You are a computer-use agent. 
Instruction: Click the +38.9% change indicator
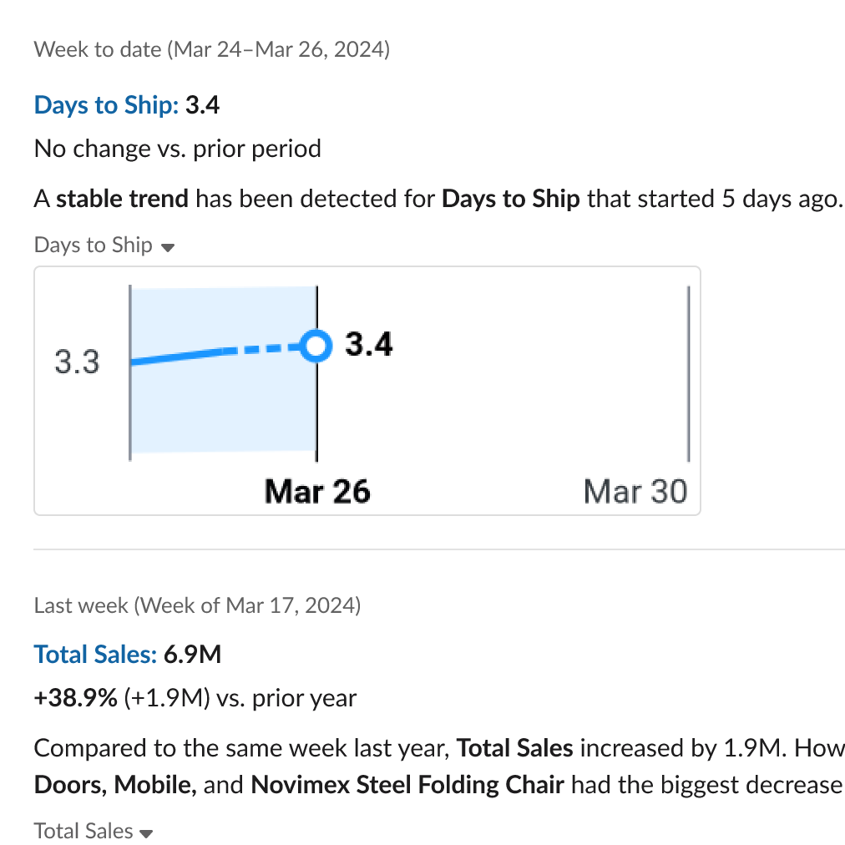73,698
